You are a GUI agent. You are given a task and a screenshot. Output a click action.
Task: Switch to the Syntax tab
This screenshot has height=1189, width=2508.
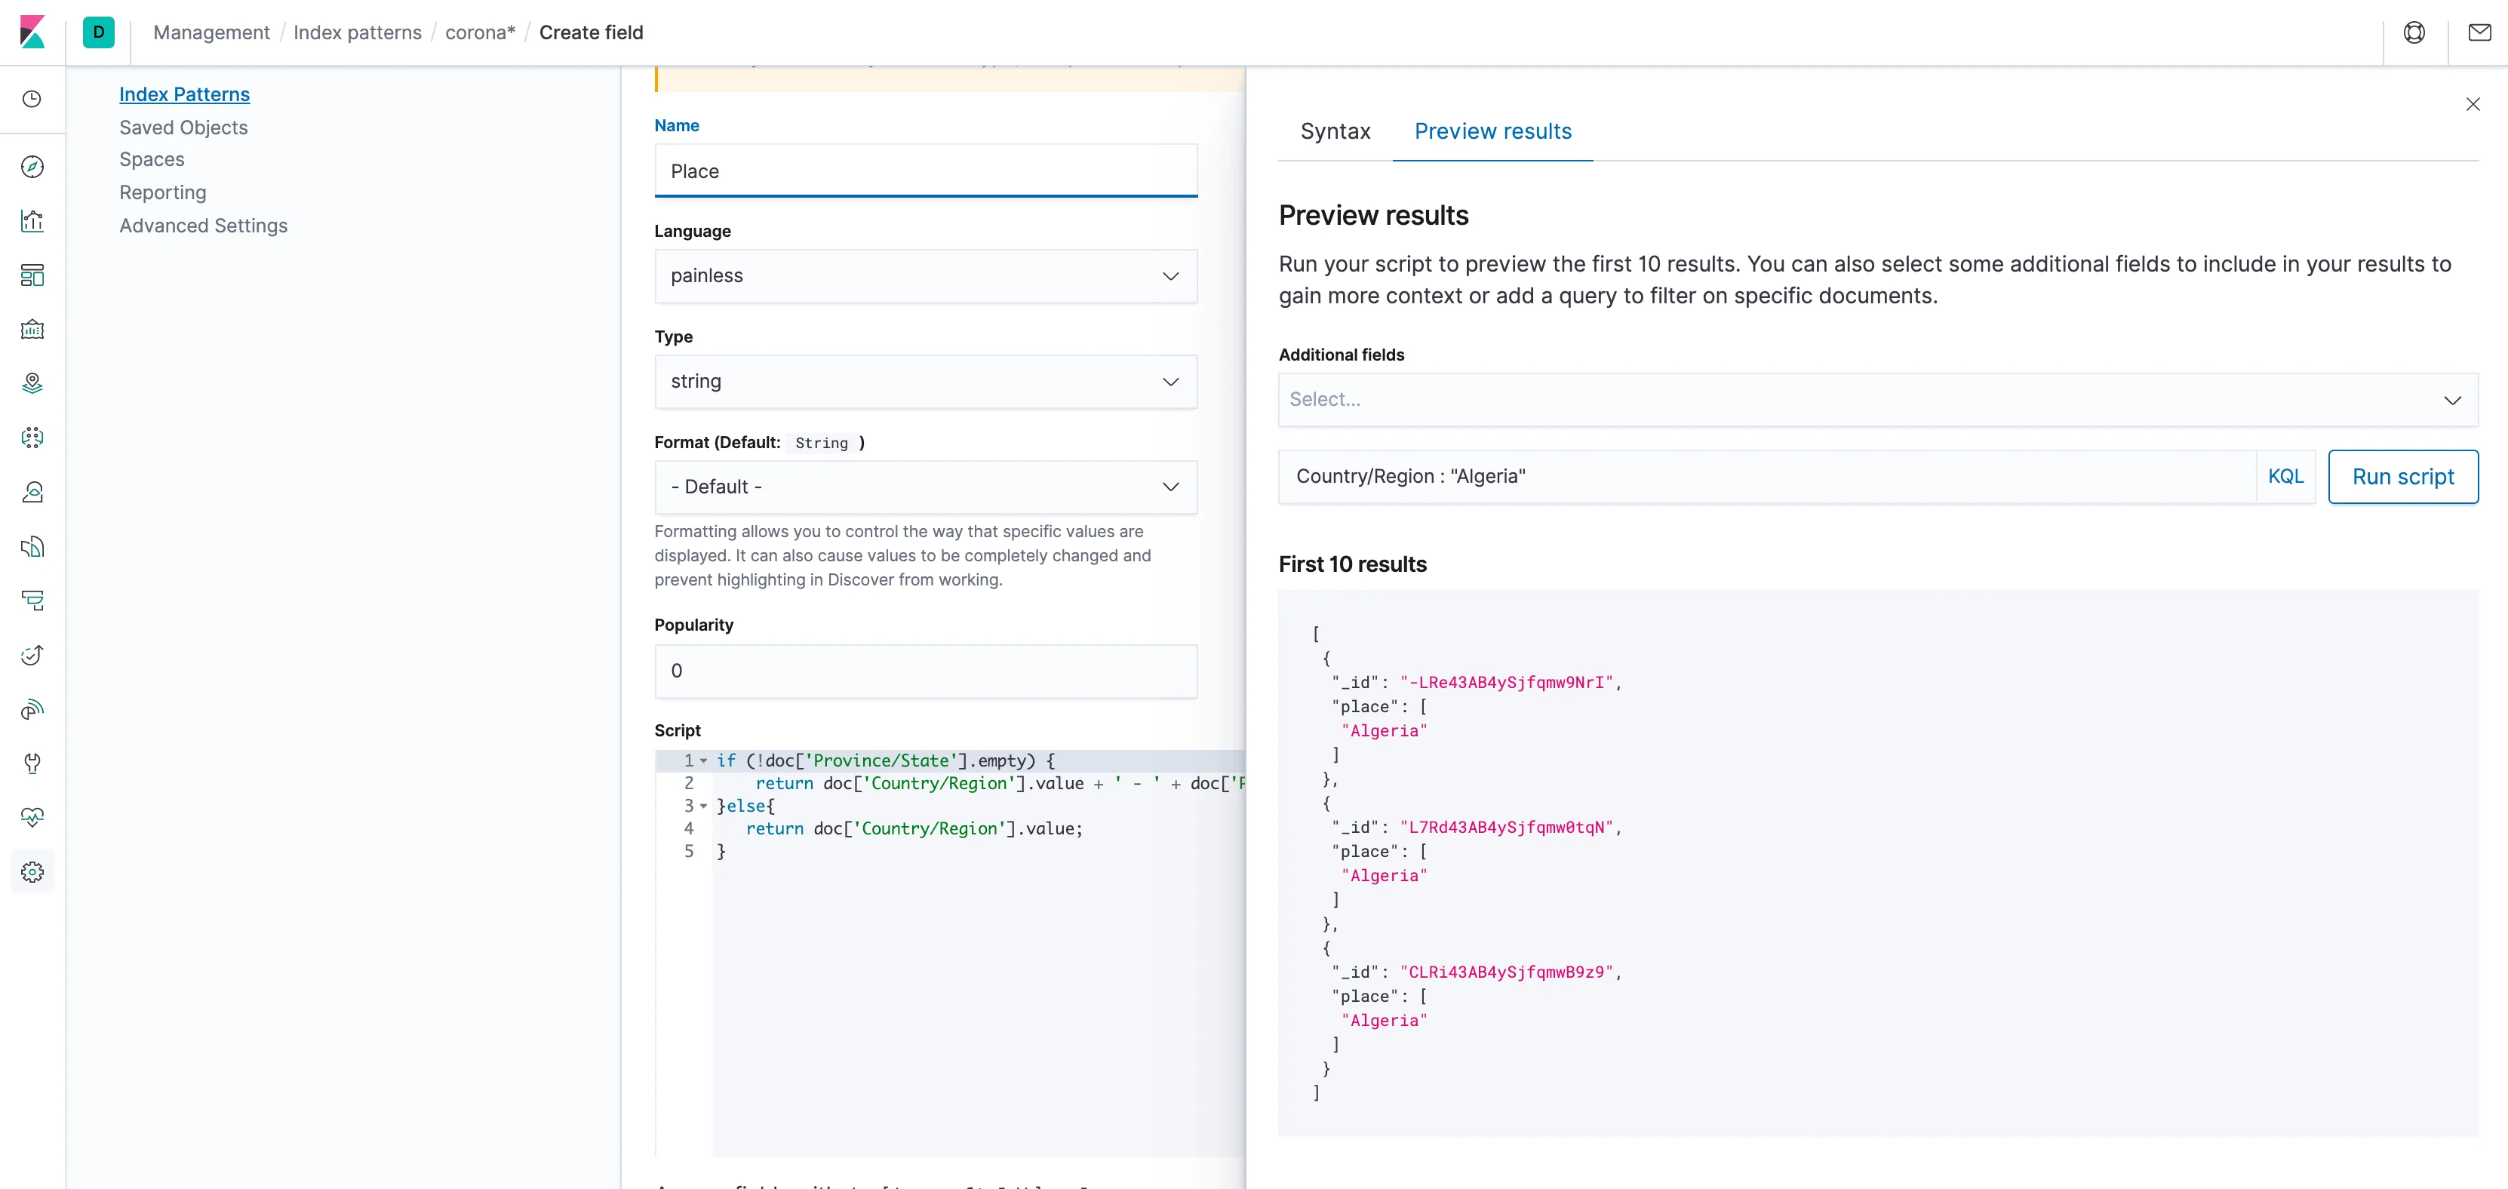pos(1335,131)
